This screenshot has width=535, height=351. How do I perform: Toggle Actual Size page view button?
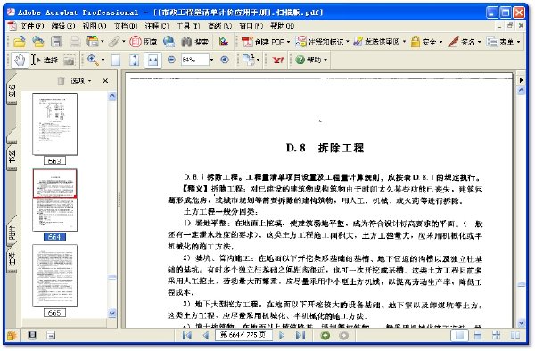coord(116,61)
